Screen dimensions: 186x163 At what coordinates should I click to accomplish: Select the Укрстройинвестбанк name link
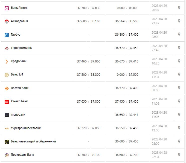point(26,128)
